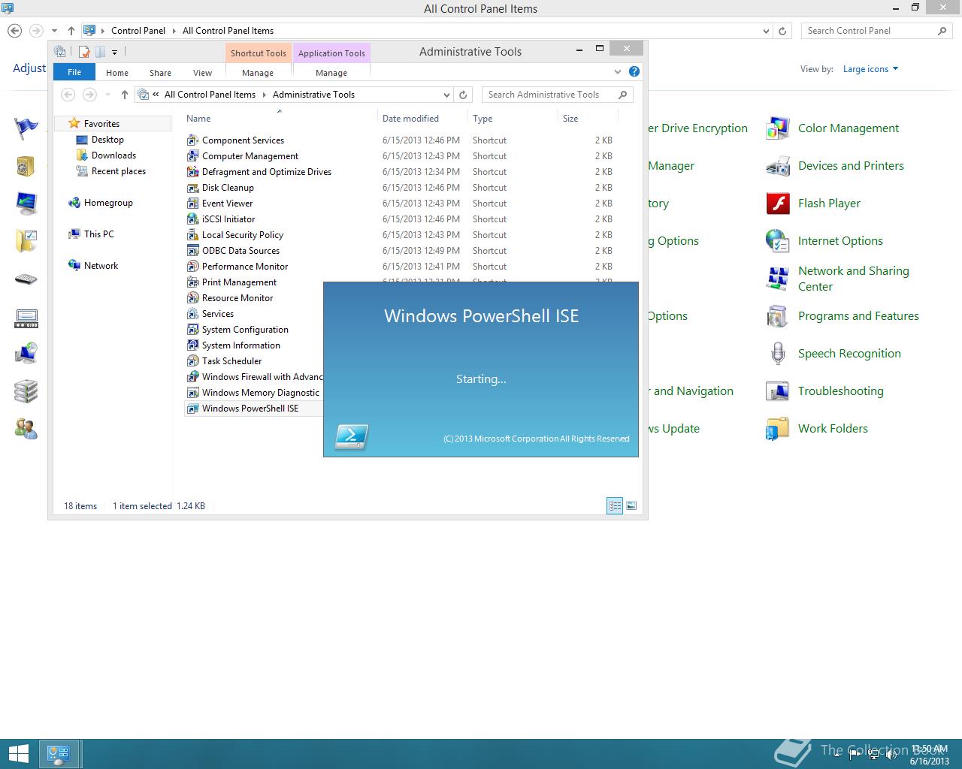Screen dimensions: 962x769
Task: Click the taskbar clock showing 6/16/2013
Action: click(x=930, y=755)
